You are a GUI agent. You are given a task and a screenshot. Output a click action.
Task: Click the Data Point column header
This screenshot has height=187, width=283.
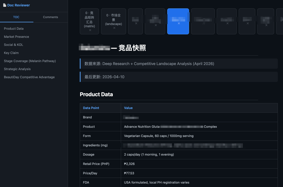click(91, 108)
